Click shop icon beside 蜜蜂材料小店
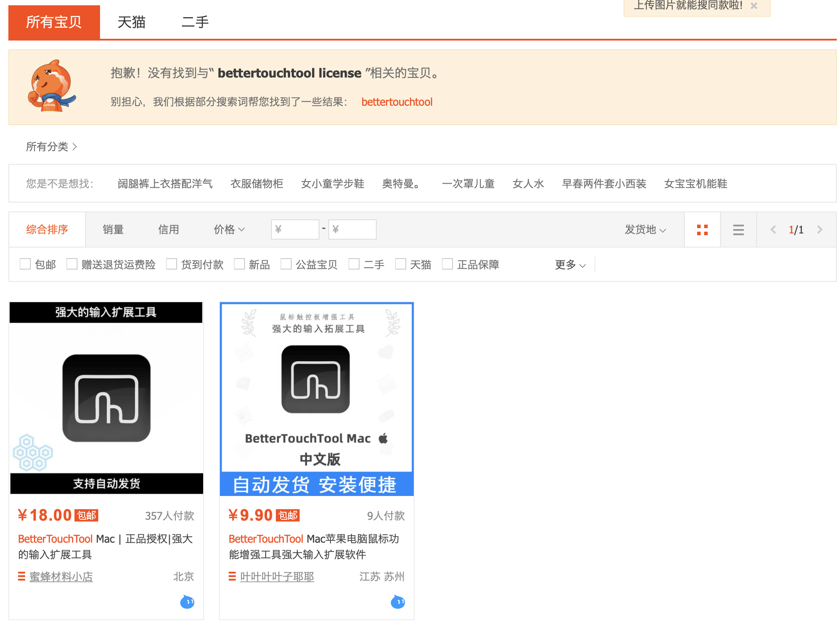Screen dimensions: 839x629 22,576
